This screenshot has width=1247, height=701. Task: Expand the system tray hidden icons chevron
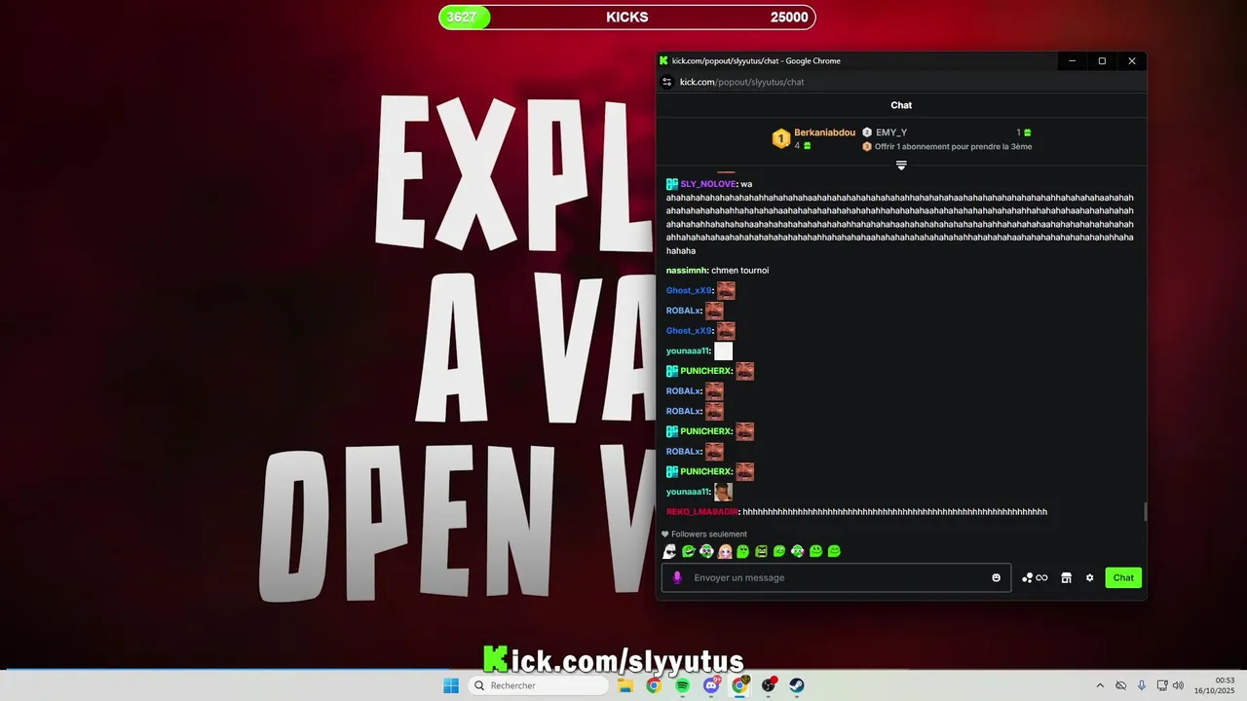tap(1100, 685)
